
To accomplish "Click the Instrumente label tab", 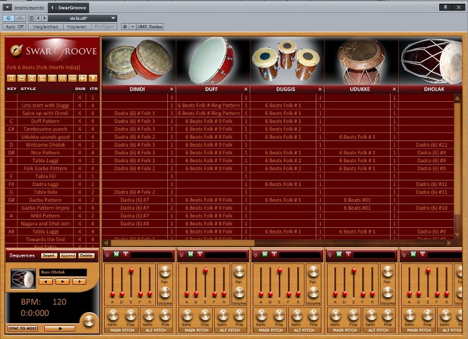I will click(29, 7).
